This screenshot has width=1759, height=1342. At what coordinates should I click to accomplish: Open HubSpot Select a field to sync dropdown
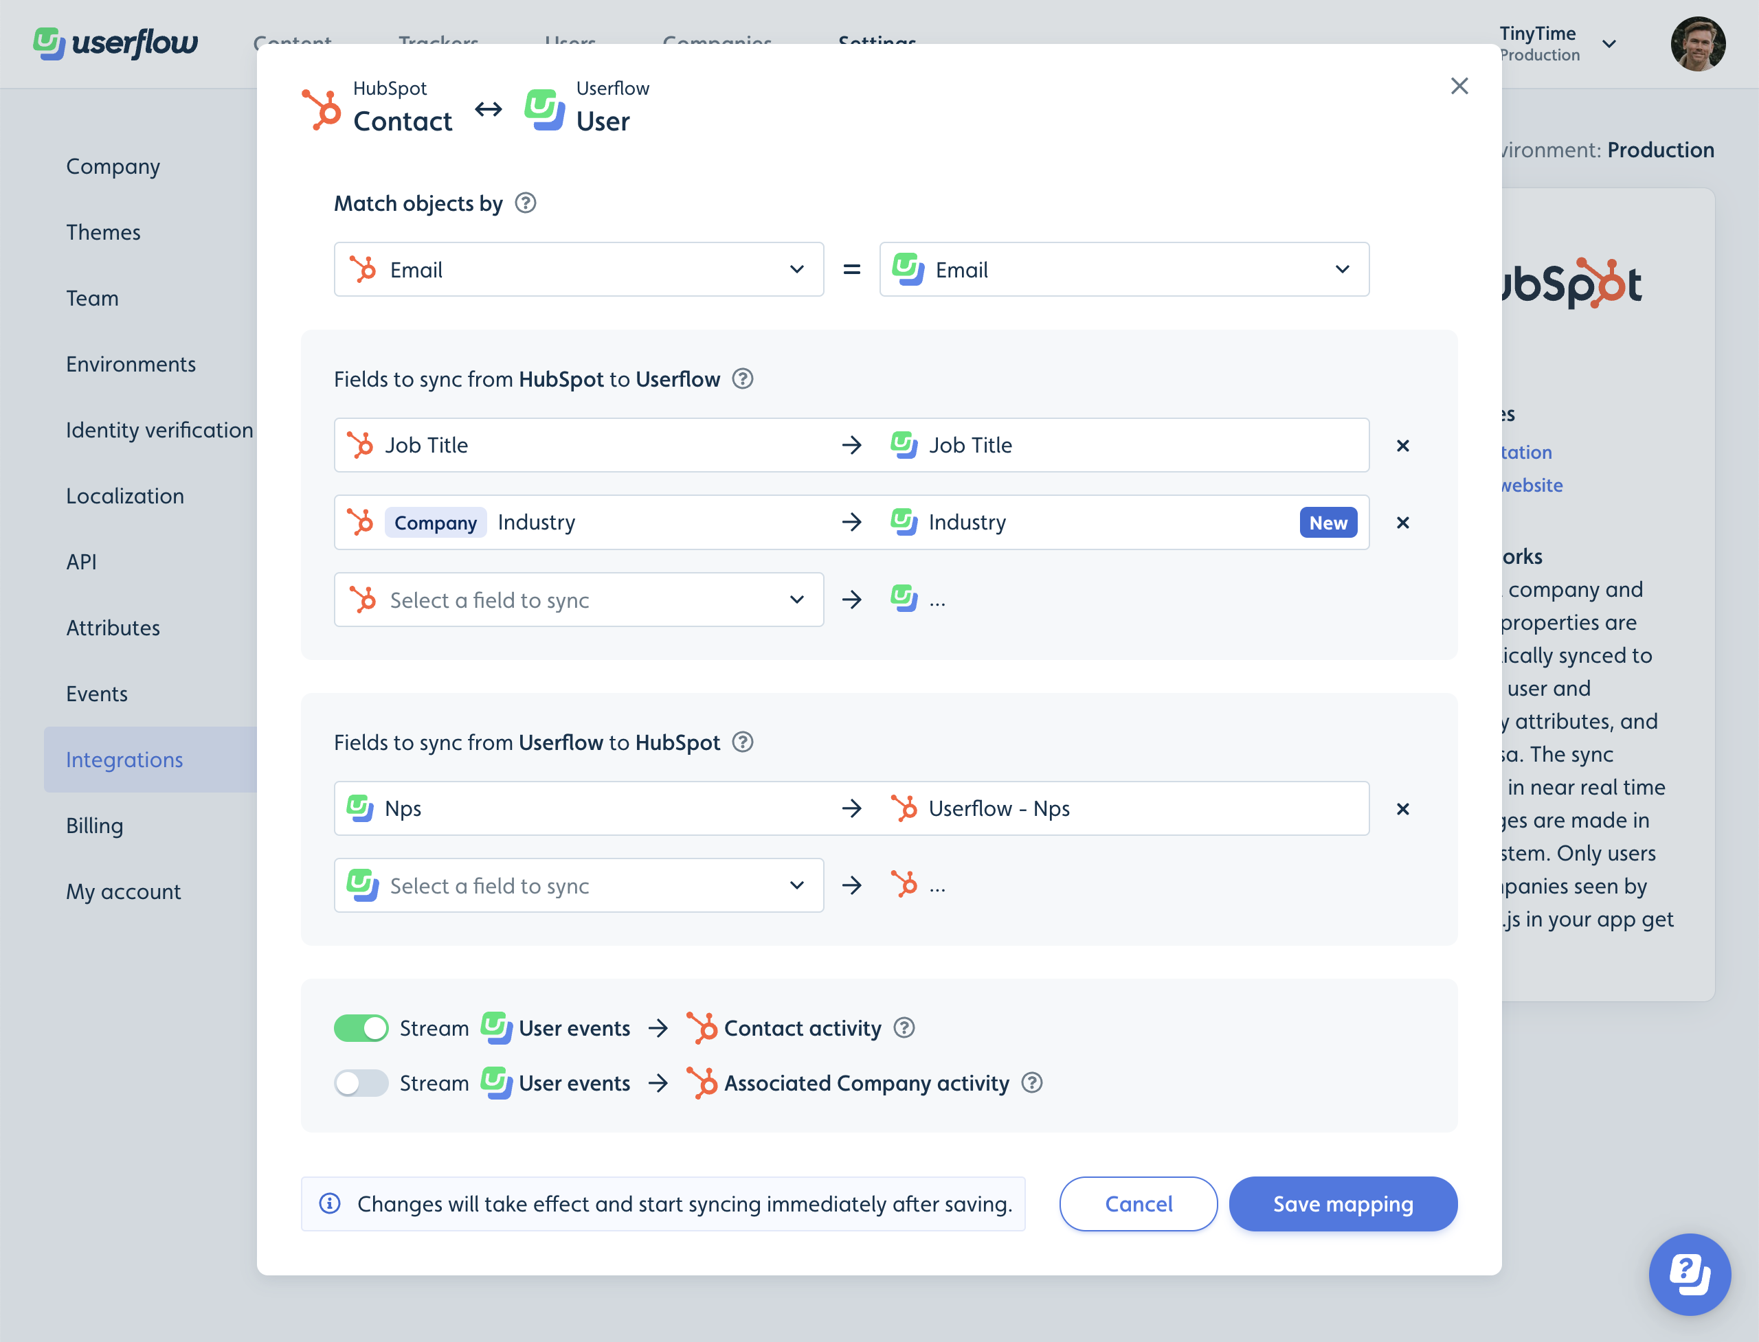(x=579, y=599)
